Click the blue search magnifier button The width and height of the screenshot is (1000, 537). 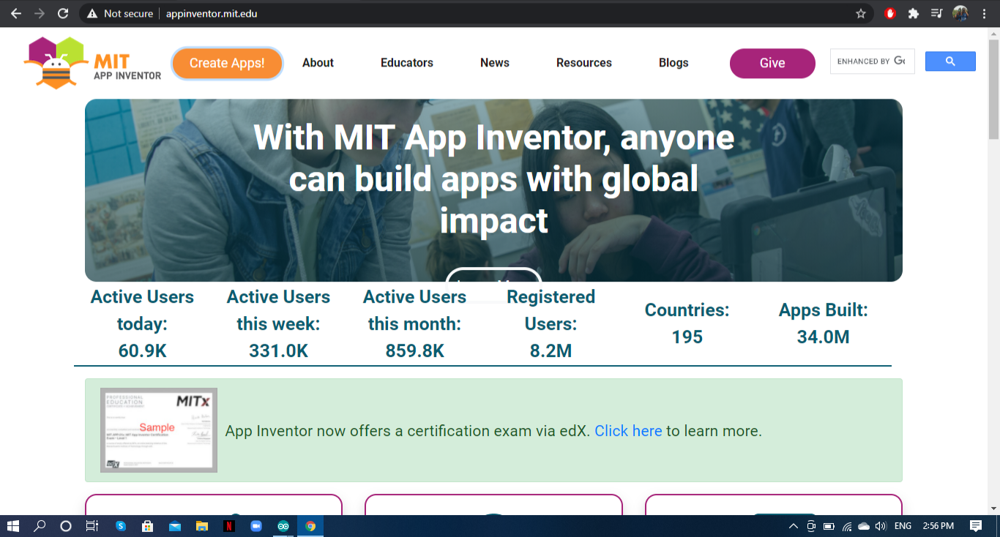tap(950, 61)
